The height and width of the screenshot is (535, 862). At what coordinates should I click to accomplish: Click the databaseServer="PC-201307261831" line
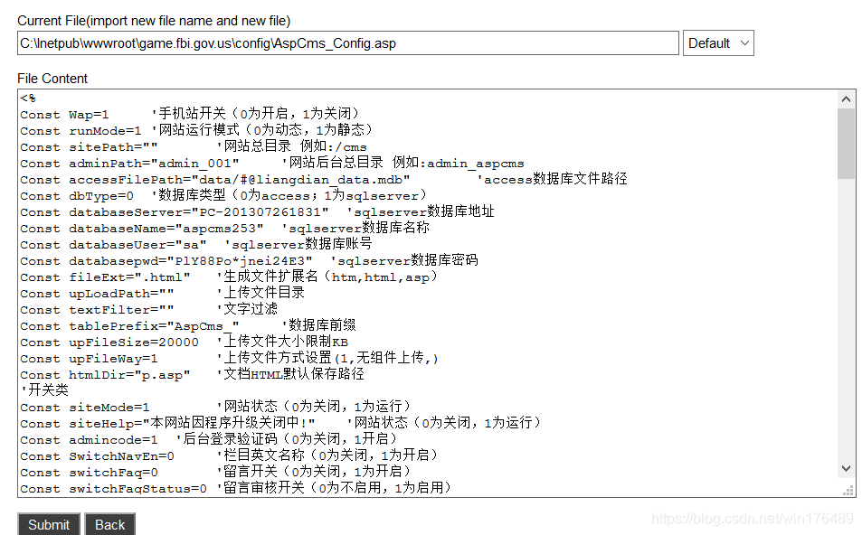point(257,212)
